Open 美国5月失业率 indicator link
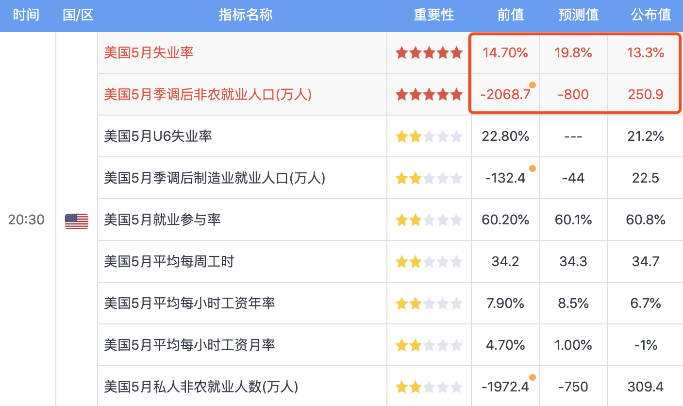This screenshot has width=683, height=406. tap(149, 52)
